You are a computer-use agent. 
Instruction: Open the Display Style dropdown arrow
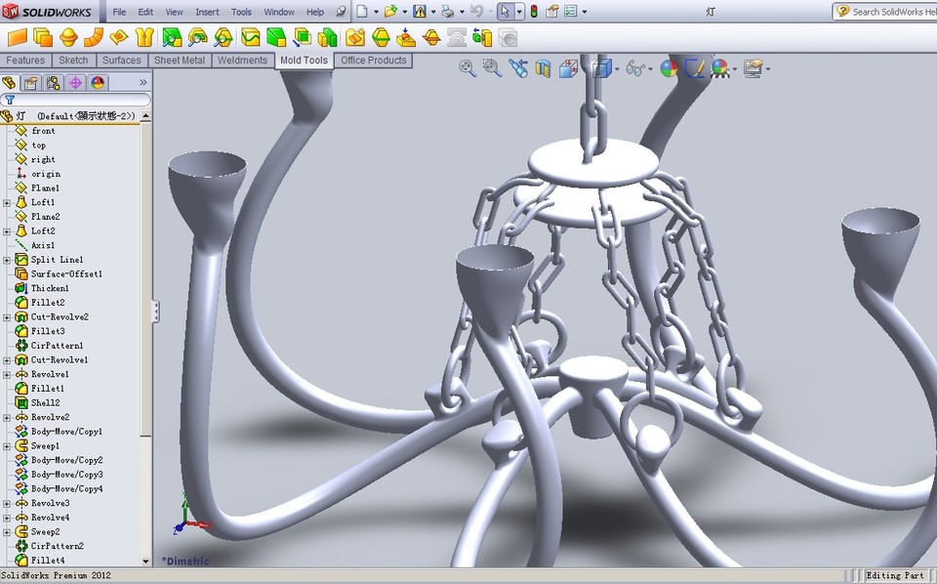[x=616, y=68]
